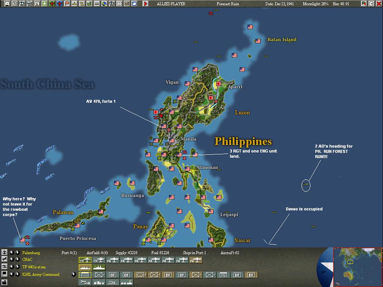Go to next task force after TF 440

click(x=17, y=267)
